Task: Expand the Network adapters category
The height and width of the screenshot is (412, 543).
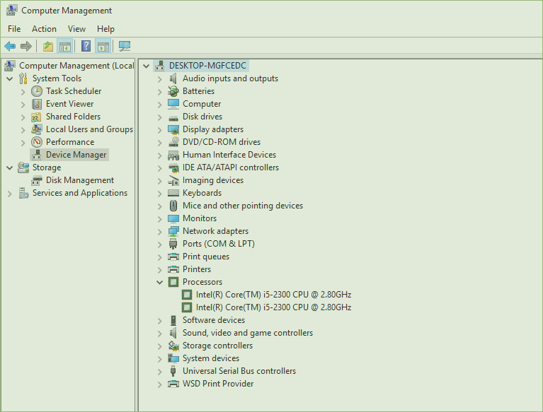Action: [x=160, y=231]
